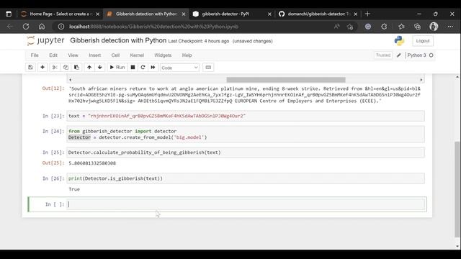Click the print is_gibberish cell
This screenshot has height=259, width=461.
(x=246, y=178)
